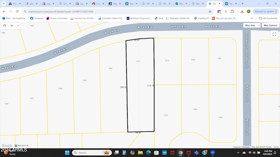Go back to previous page

[4, 12]
